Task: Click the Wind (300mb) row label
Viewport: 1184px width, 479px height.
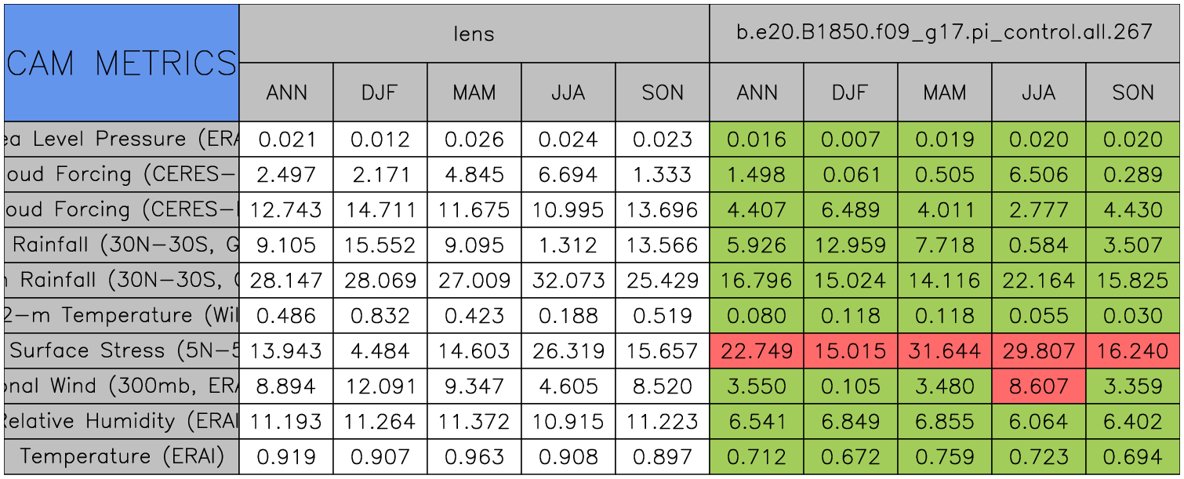Action: tap(122, 386)
